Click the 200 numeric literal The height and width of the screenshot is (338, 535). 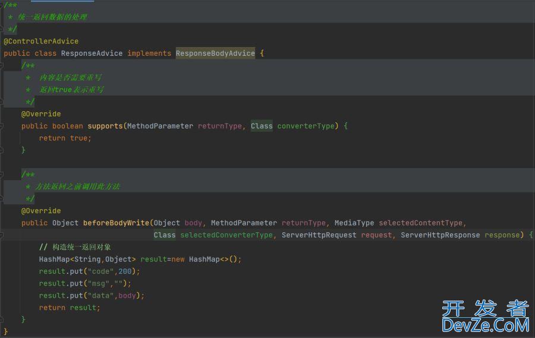(125, 271)
